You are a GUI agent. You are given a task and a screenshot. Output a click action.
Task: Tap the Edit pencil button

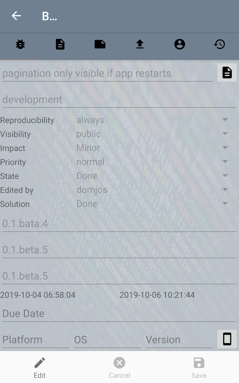click(x=40, y=367)
